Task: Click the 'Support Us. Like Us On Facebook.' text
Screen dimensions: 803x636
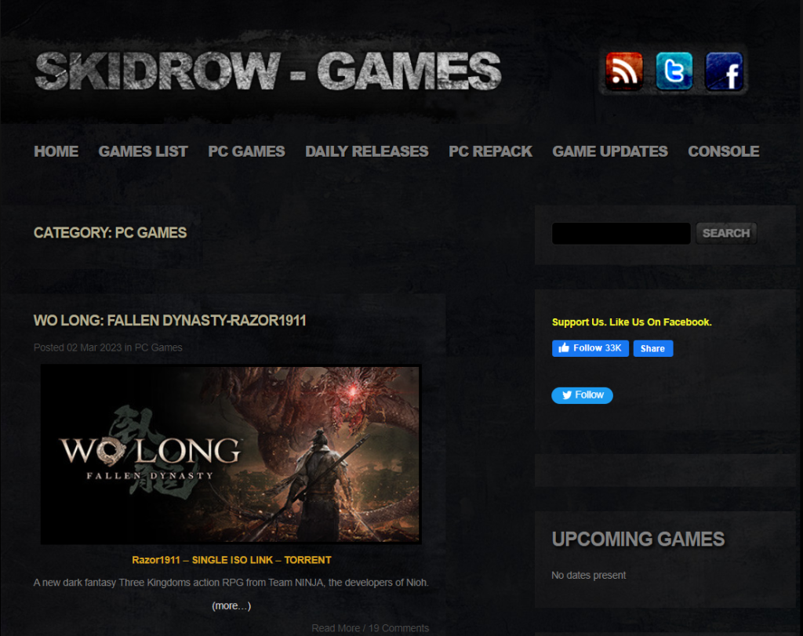Action: [x=632, y=322]
